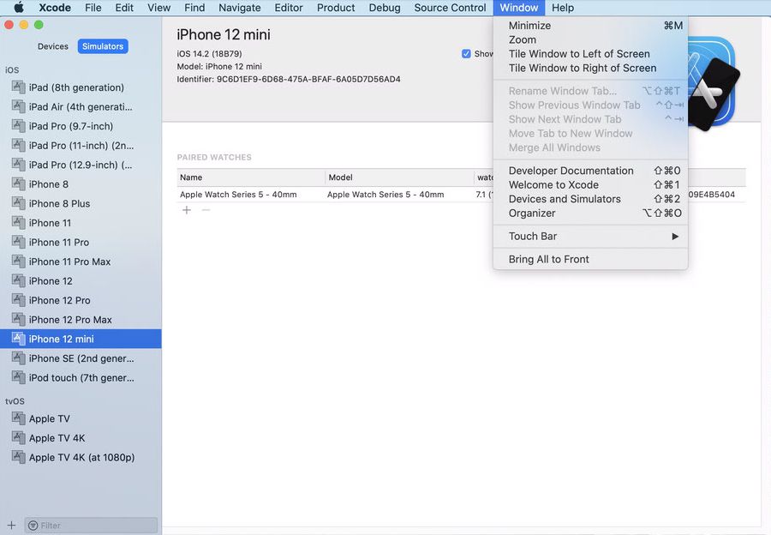Open the Navigate menu
771x535 pixels.
240,8
